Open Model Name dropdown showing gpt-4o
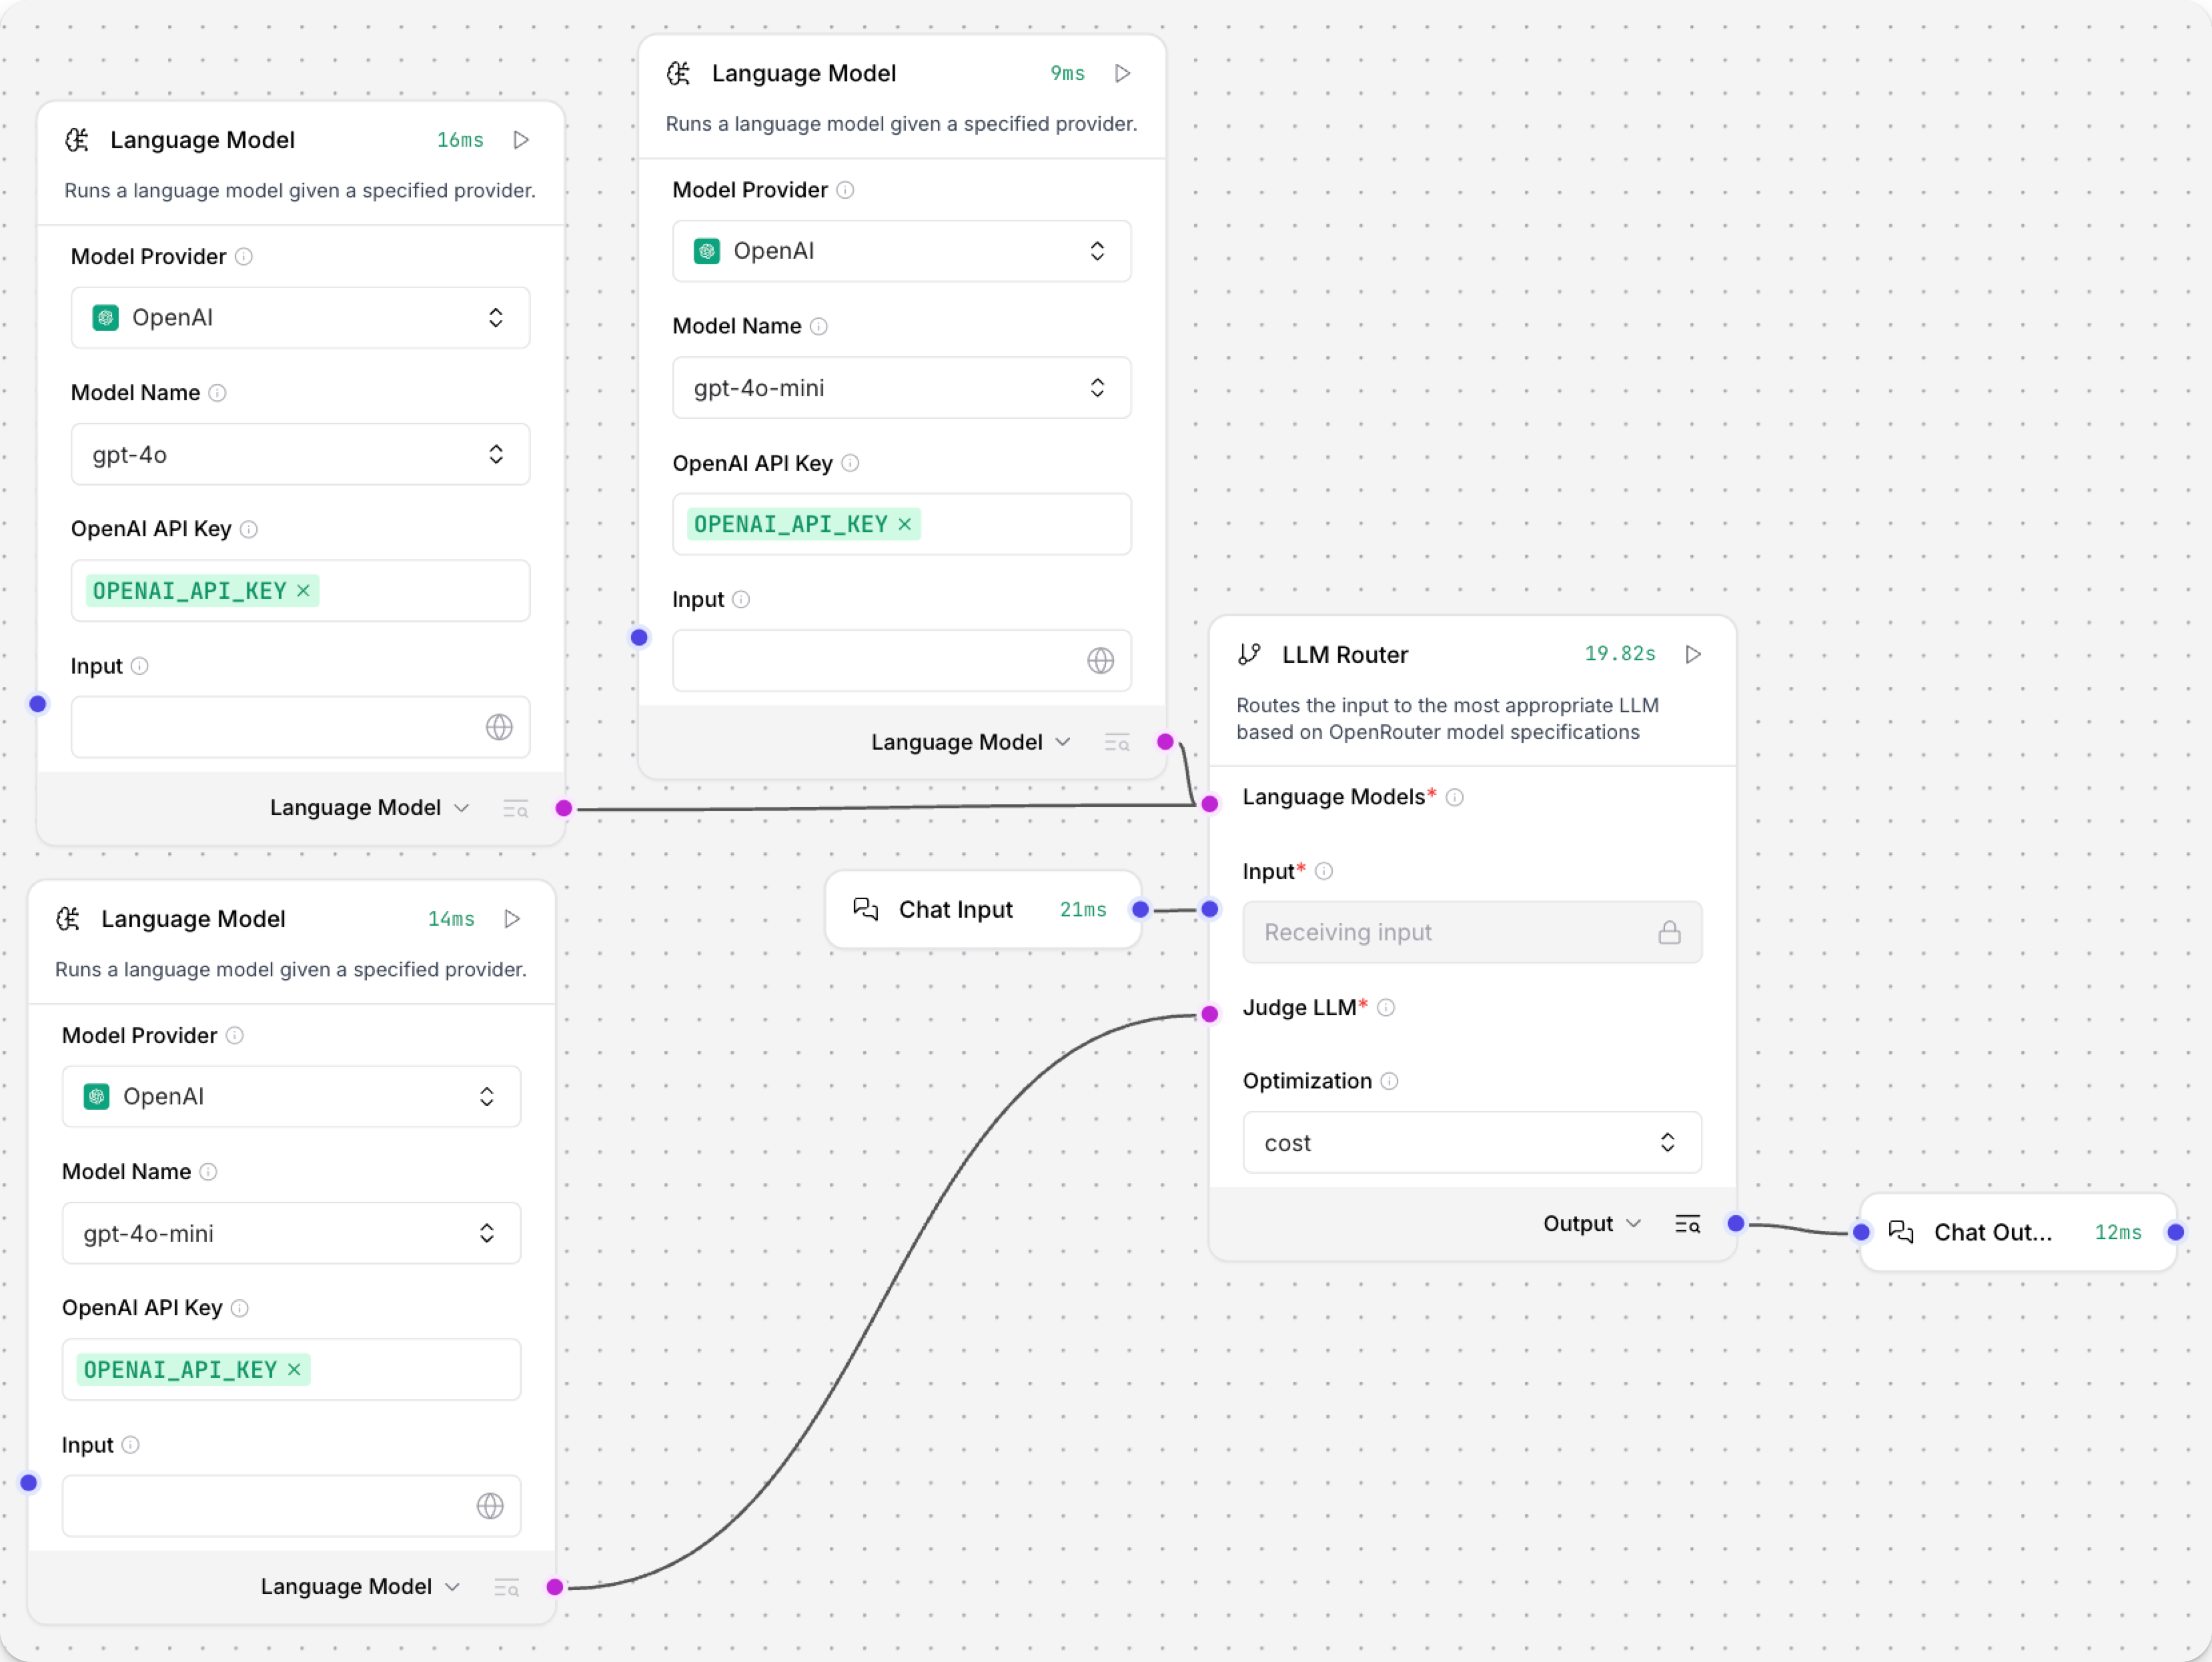 tap(300, 454)
